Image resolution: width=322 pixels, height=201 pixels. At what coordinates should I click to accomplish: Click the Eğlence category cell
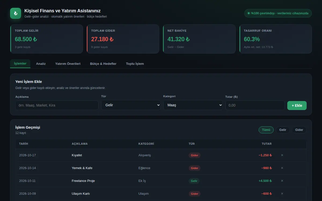(144, 168)
